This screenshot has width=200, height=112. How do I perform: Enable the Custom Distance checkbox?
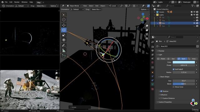tap(161, 98)
